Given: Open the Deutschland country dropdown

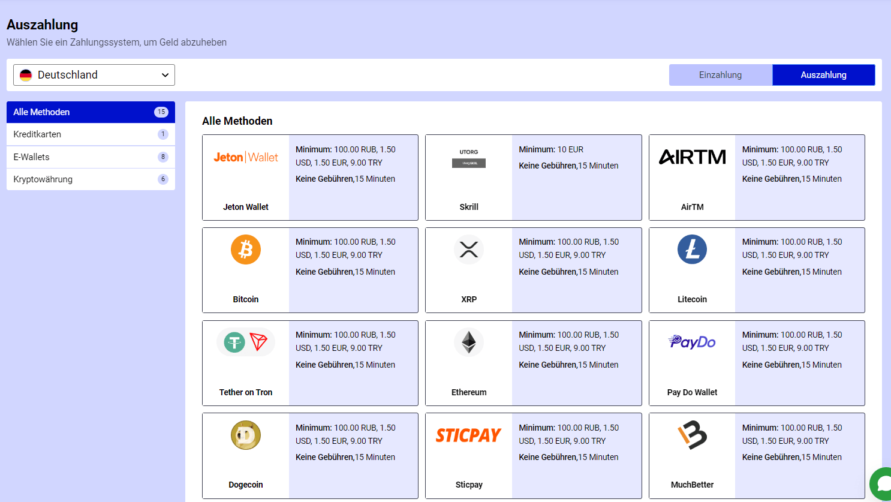Looking at the screenshot, I should coord(94,75).
